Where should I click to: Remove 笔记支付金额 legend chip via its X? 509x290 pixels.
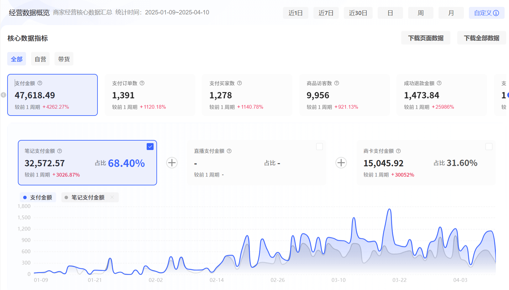pyautogui.click(x=112, y=197)
